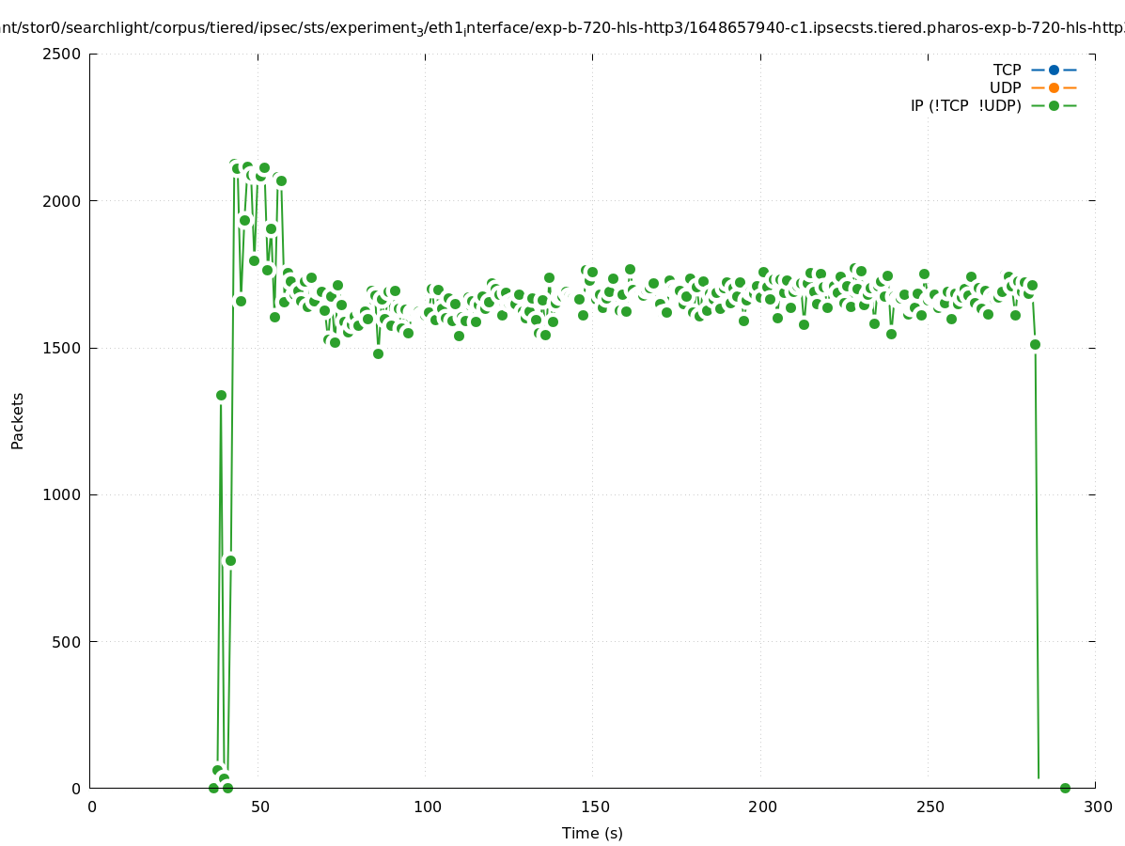This screenshot has width=1125, height=846.
Task: Click the 500 tick label on y-axis
Action: [x=66, y=642]
